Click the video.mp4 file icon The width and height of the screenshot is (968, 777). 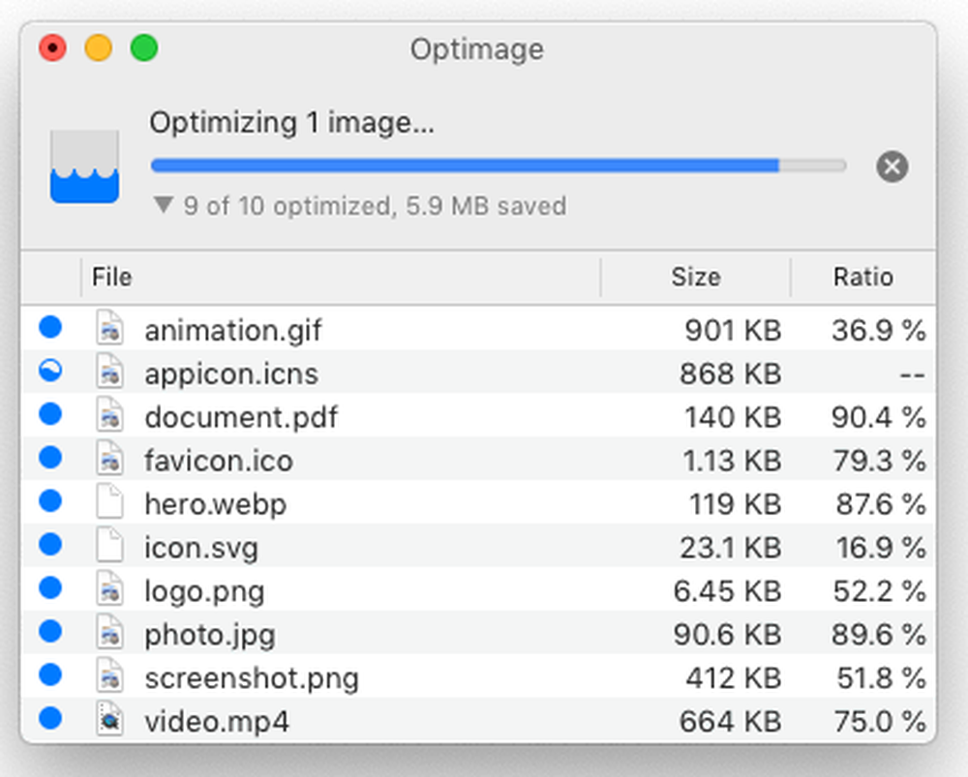point(109,721)
